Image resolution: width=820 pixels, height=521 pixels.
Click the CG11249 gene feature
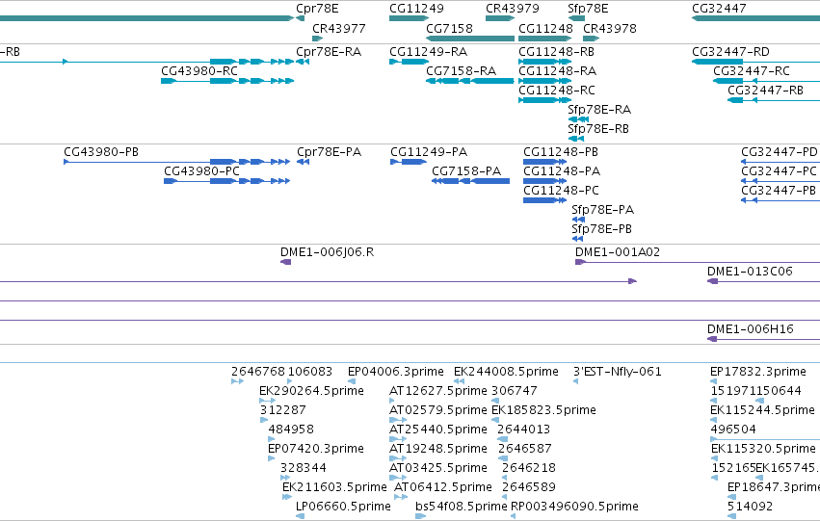[x=409, y=18]
